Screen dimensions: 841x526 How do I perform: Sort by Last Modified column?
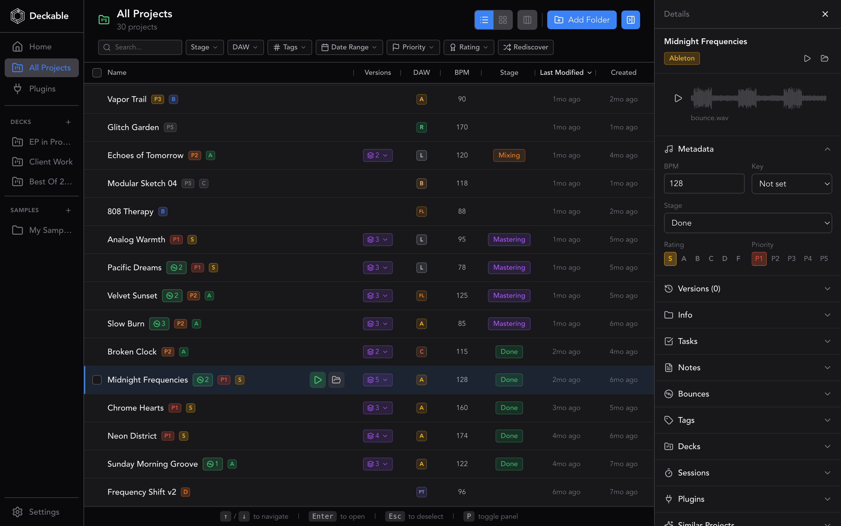tap(565, 73)
